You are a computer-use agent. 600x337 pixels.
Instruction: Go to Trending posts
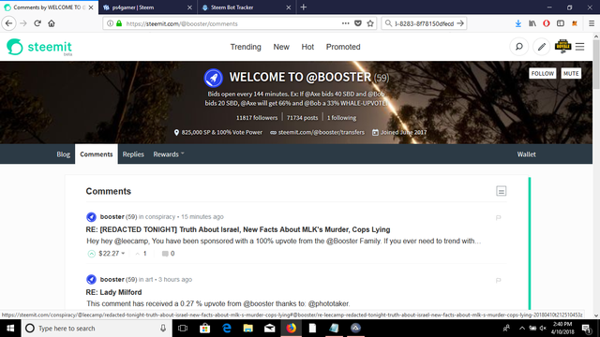click(x=246, y=47)
